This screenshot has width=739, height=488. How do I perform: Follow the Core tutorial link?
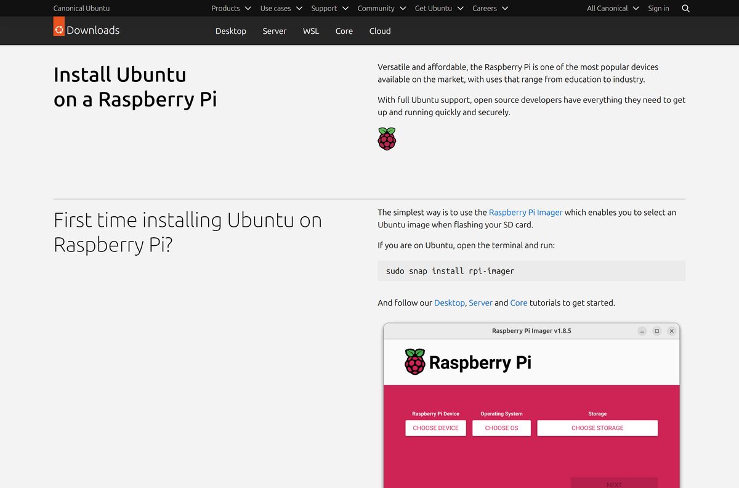tap(519, 303)
